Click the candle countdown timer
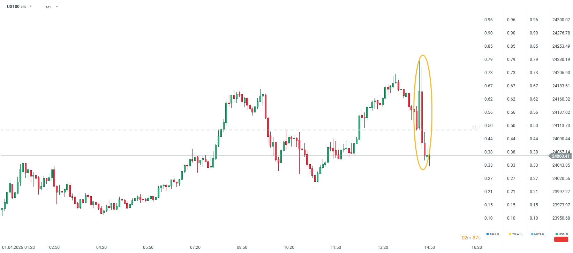Screen dimensions: 573x253 pyautogui.click(x=471, y=238)
